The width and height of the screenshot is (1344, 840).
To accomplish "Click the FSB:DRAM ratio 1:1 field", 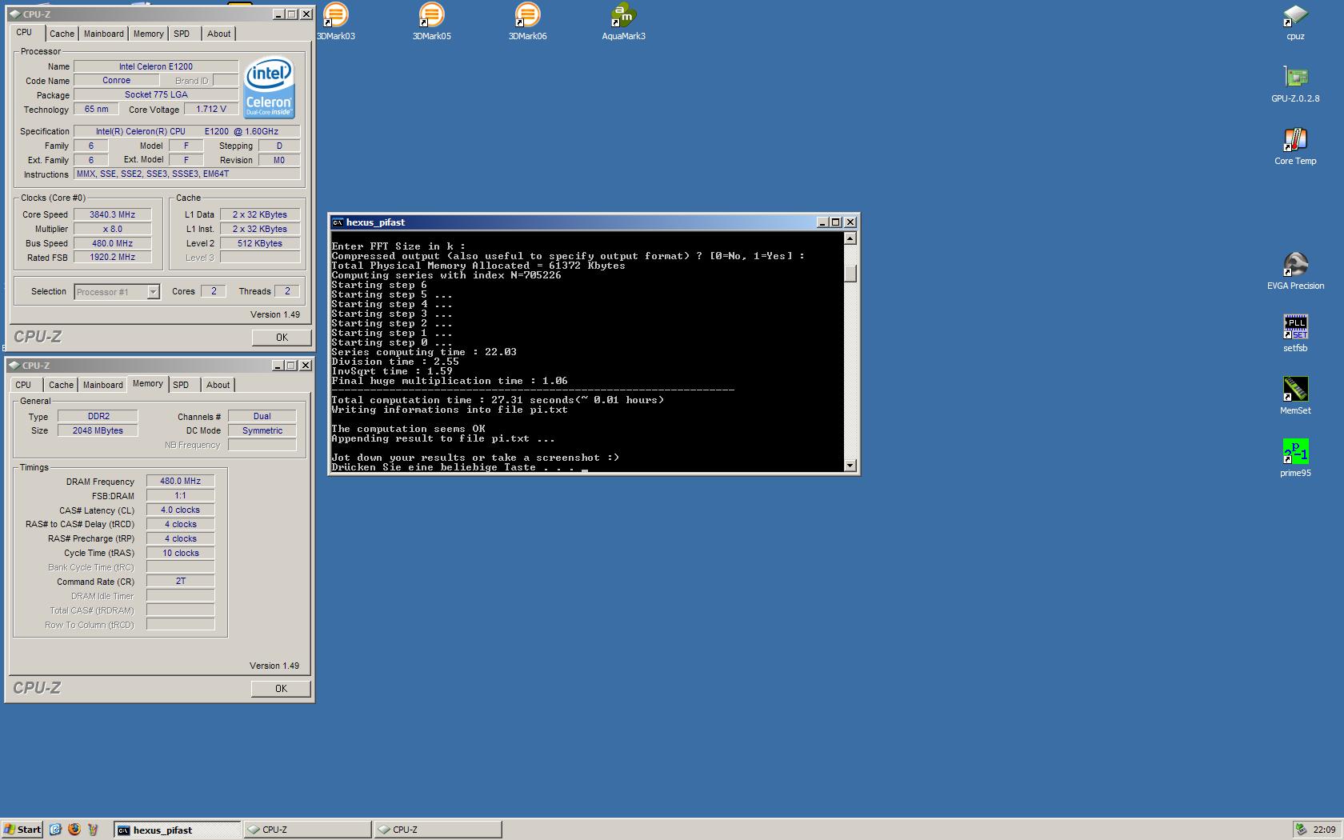I will point(180,496).
